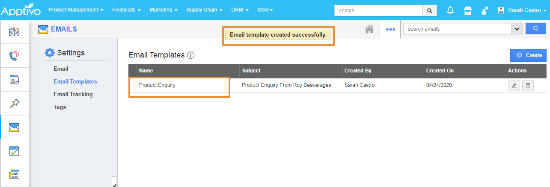Expand the Product Management menu
The width and height of the screenshot is (550, 187).
(76, 10)
